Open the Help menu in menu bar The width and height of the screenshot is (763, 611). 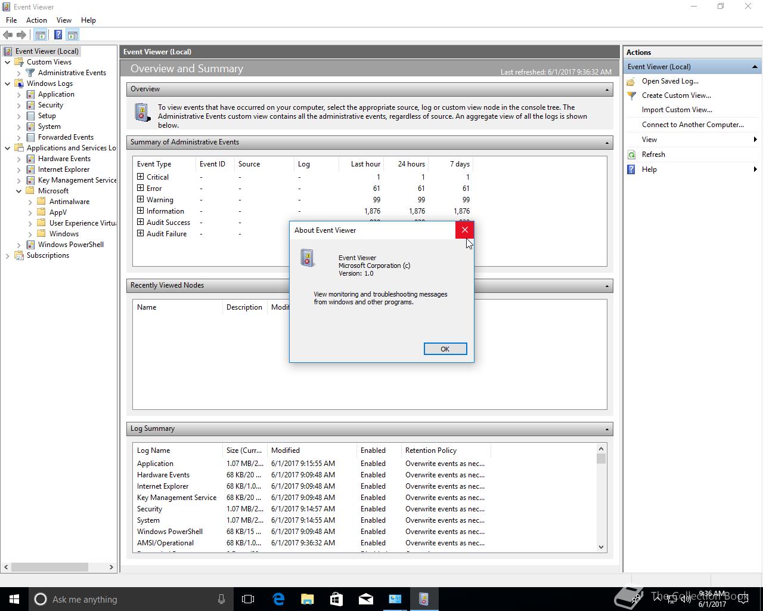point(88,20)
